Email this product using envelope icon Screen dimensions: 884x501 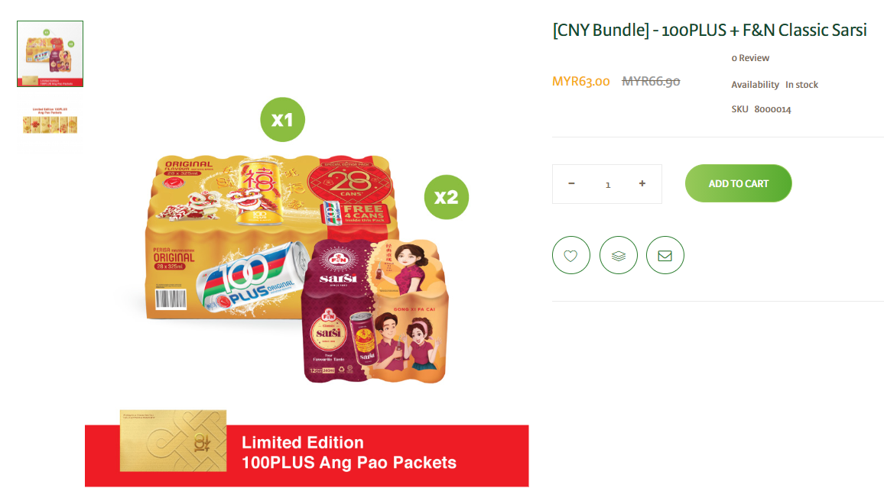[665, 255]
